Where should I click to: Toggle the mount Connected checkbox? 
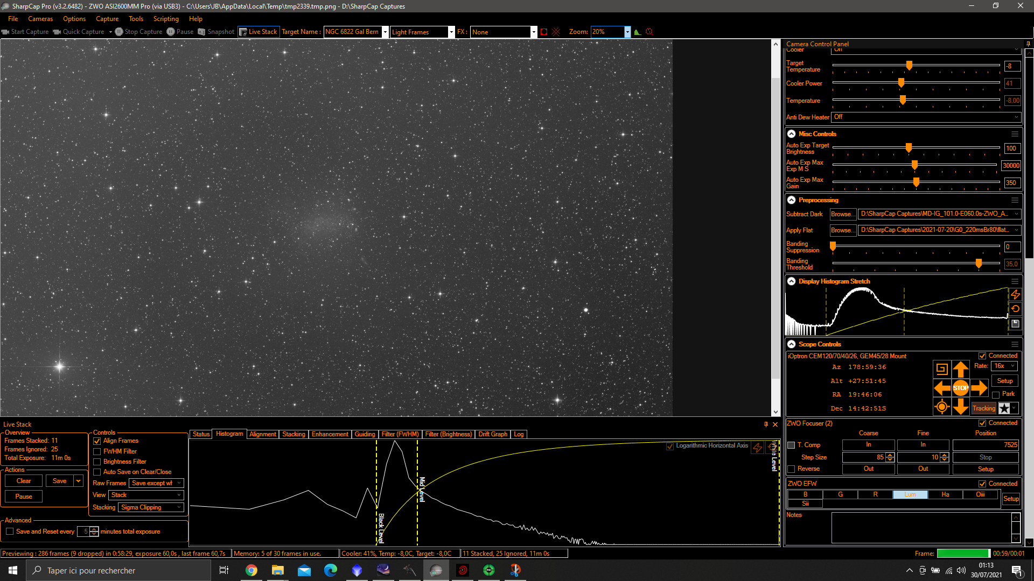[982, 356]
